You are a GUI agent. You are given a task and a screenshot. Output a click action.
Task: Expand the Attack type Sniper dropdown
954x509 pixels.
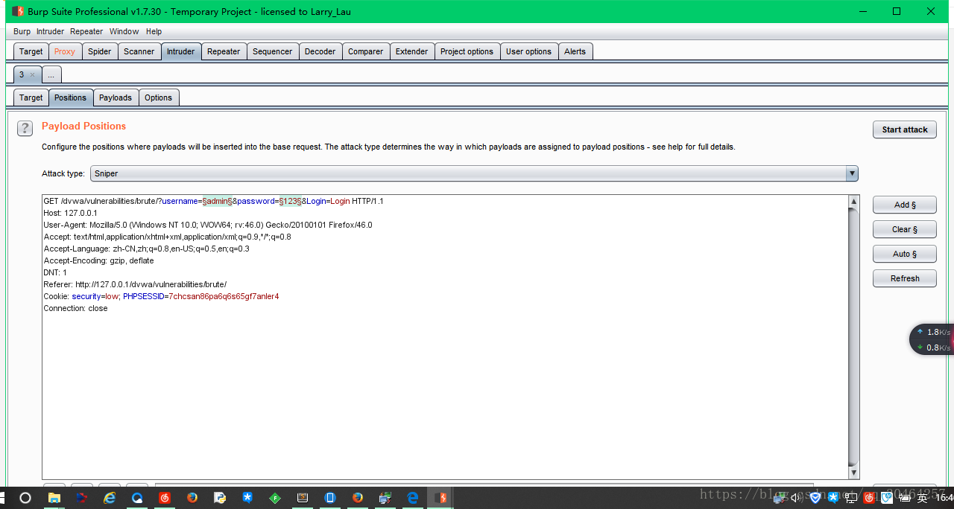(852, 173)
